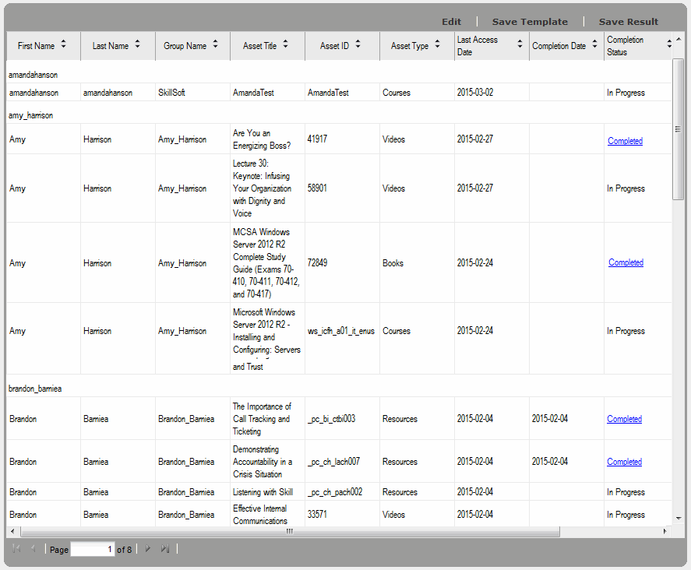Jump to the last page using the pagination icon
This screenshot has height=570, width=691.
coord(165,549)
